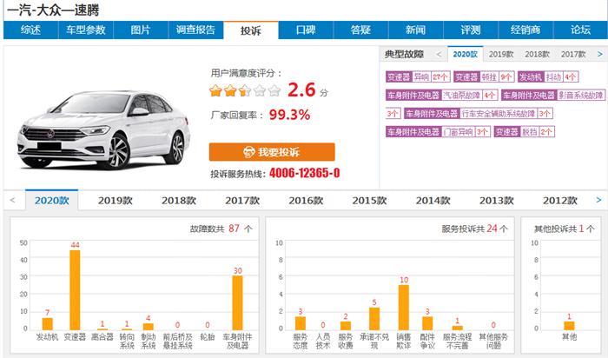
Task: Select 2020款 in the main year row
Action: [51, 201]
